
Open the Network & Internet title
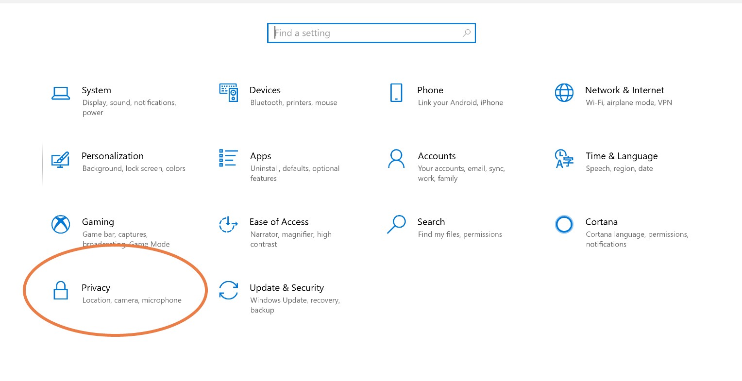[624, 90]
